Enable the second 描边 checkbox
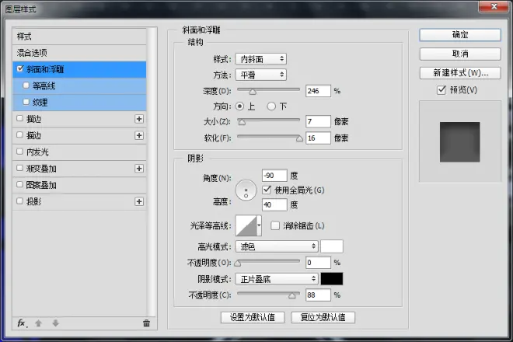Image resolution: width=513 pixels, height=342 pixels. 19,134
